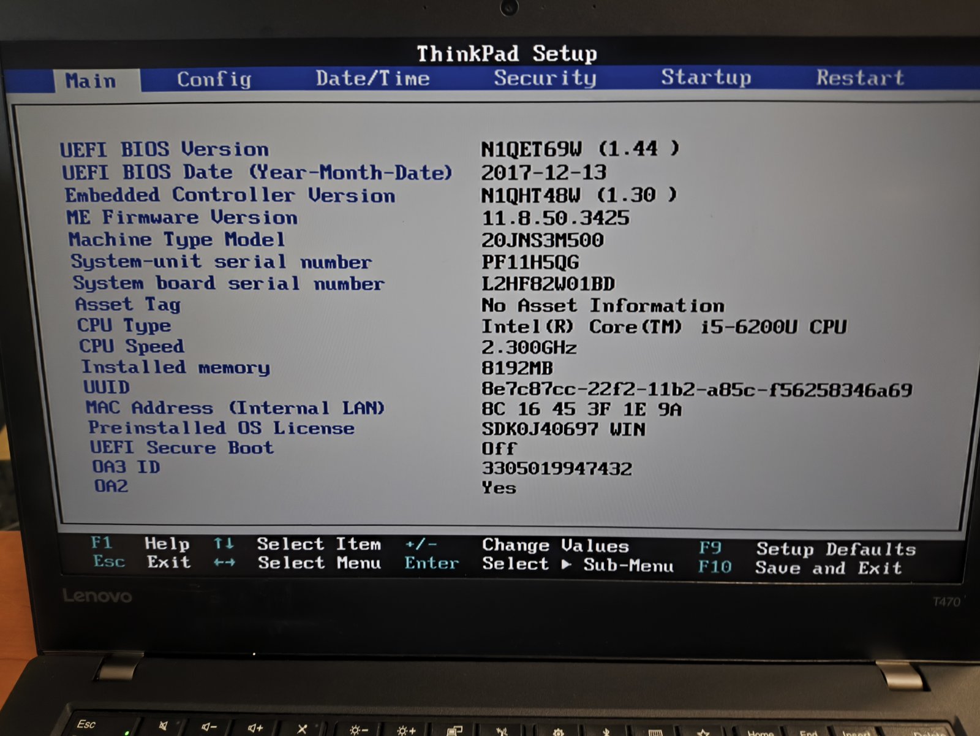Click the UEFI Secure Boot label
Screen dimensions: 980x736
pos(182,447)
